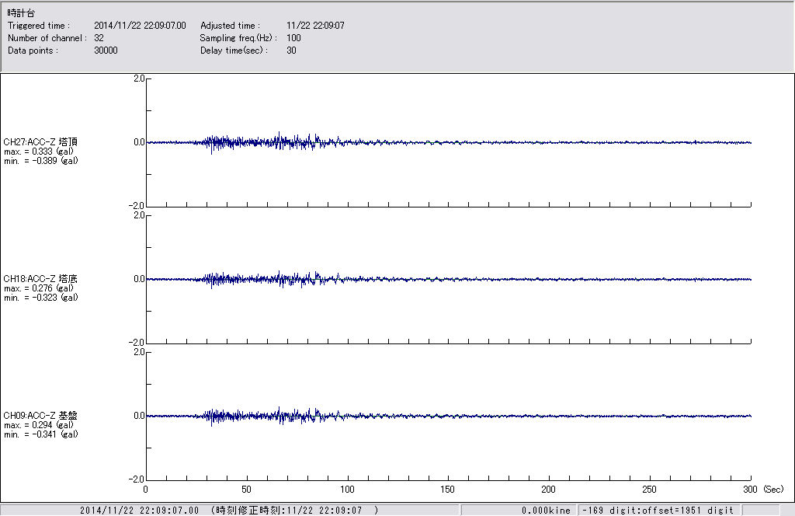This screenshot has width=795, height=516.
Task: Click the CH09:ACC-Z 基盤 channel label
Action: (x=40, y=416)
